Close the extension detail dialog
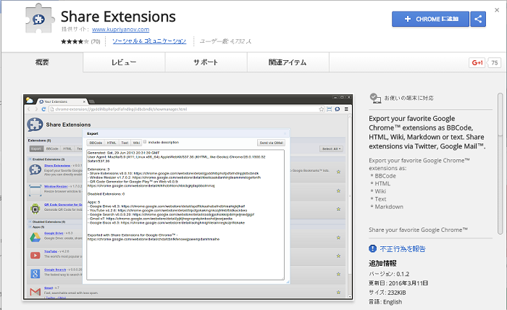The height and width of the screenshot is (310, 507). click(x=497, y=10)
